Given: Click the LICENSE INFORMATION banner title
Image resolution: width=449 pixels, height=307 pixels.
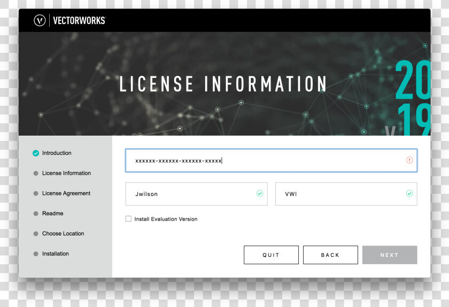Looking at the screenshot, I should click(x=223, y=84).
